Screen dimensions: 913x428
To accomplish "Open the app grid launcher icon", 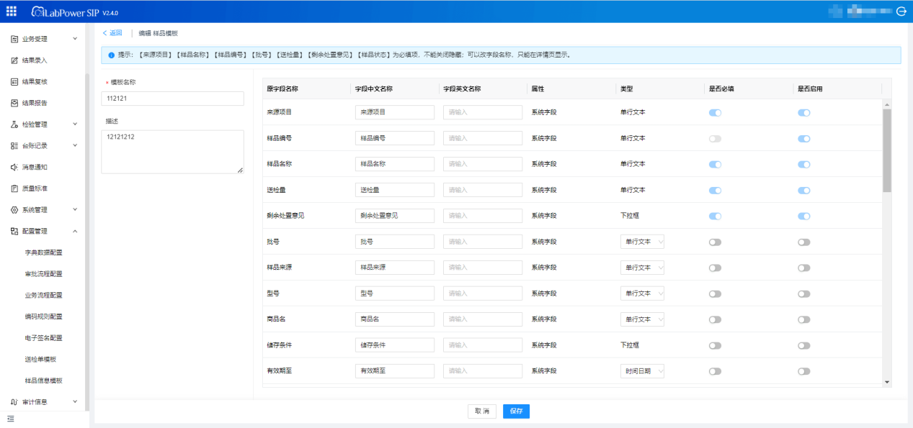I will tap(12, 11).
